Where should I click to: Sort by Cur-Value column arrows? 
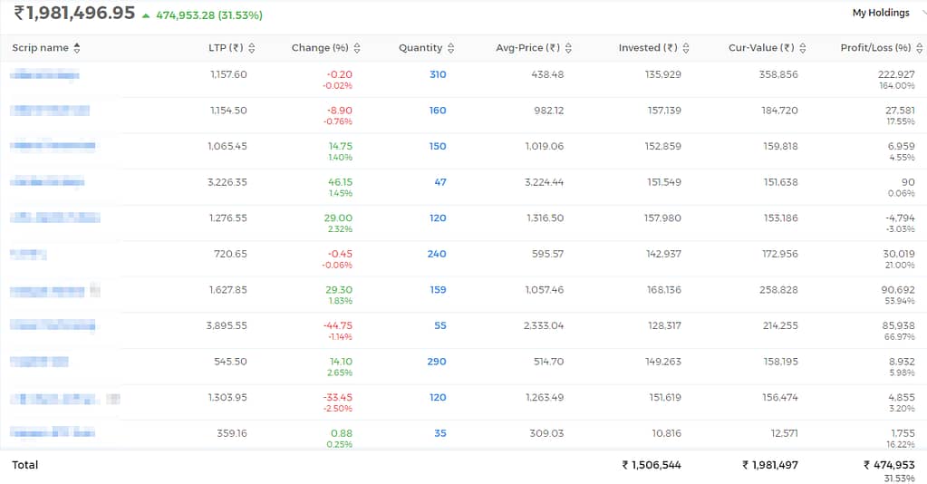[803, 48]
